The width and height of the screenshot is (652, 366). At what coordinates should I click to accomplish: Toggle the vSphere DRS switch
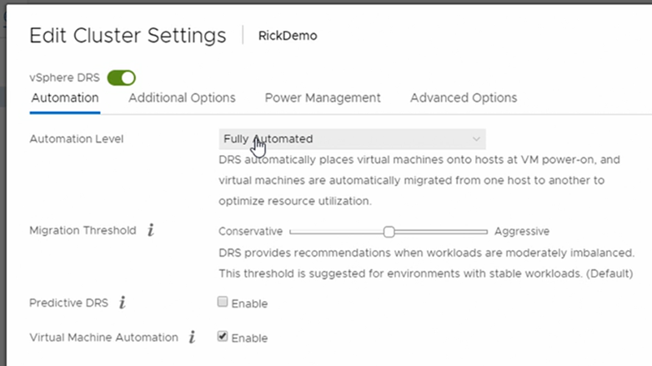122,78
